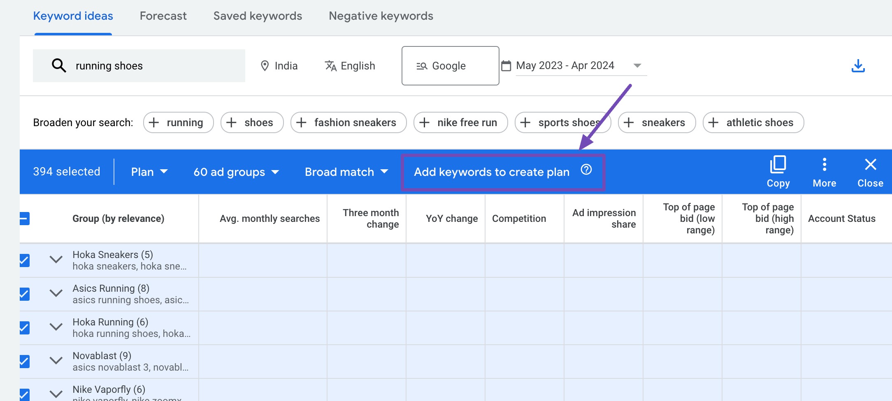
Task: Click Add keywords to create plan
Action: click(492, 172)
